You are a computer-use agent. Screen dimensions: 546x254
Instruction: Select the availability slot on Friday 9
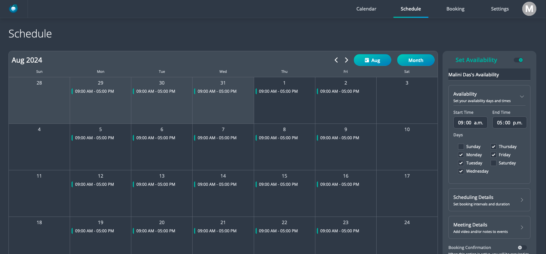pyautogui.click(x=346, y=138)
